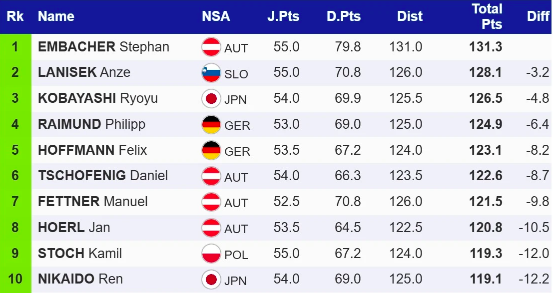Click Austria flag icon in Fettner row
Screen dimensions: 553x293
click(211, 202)
